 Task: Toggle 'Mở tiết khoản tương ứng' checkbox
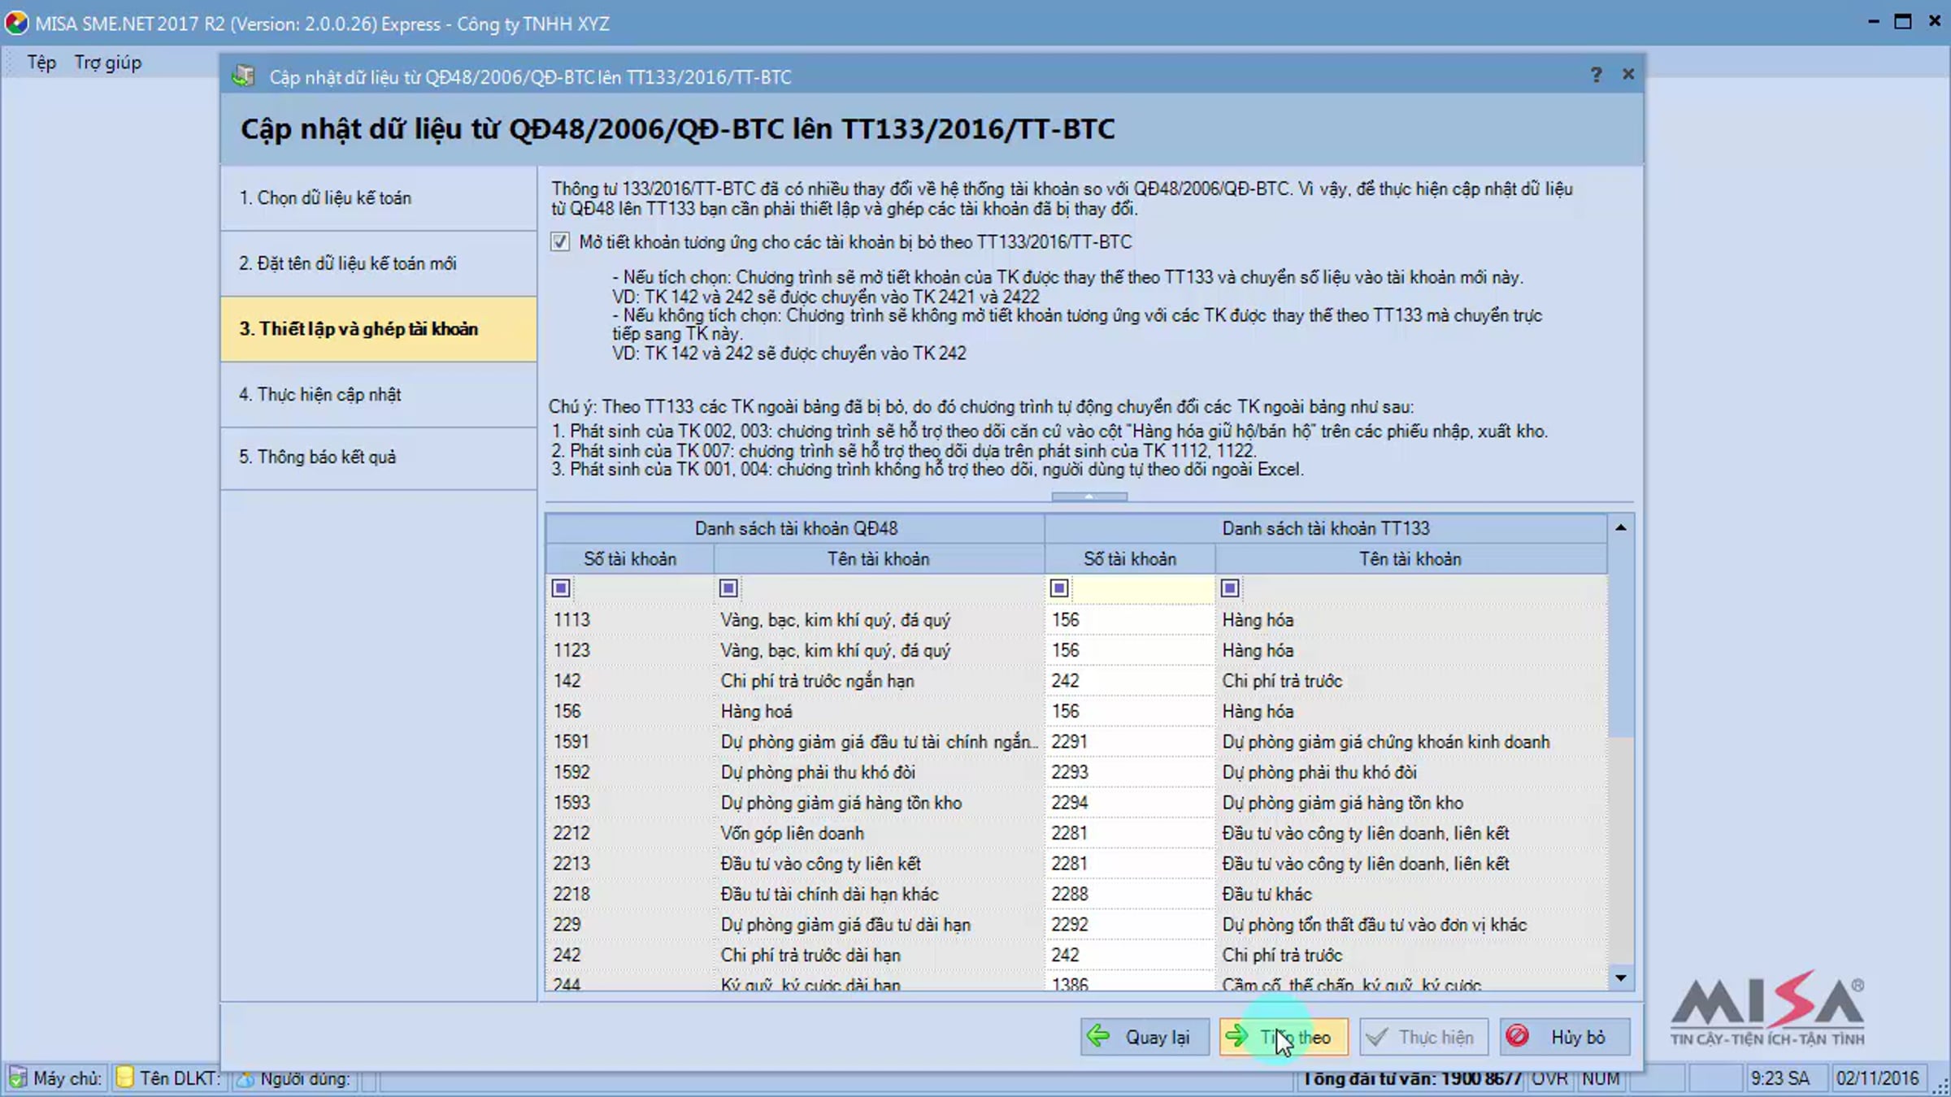[x=559, y=242]
